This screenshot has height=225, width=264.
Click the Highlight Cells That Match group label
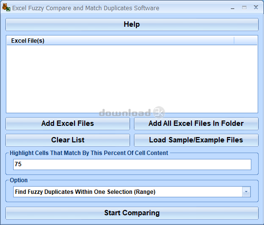[89, 153]
